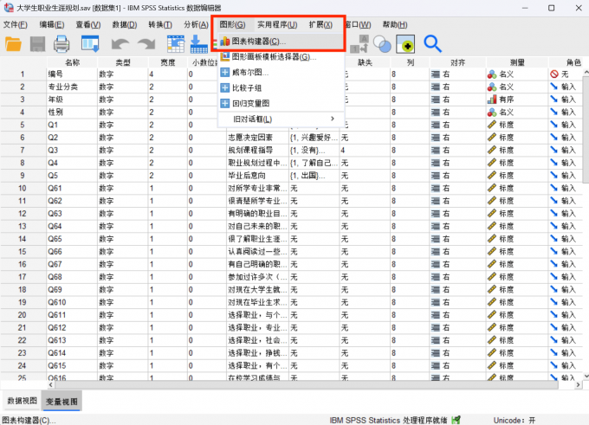Image resolution: width=589 pixels, height=425 pixels.
Task: Recall recently used dialogs from the toolbar
Action: (90, 44)
